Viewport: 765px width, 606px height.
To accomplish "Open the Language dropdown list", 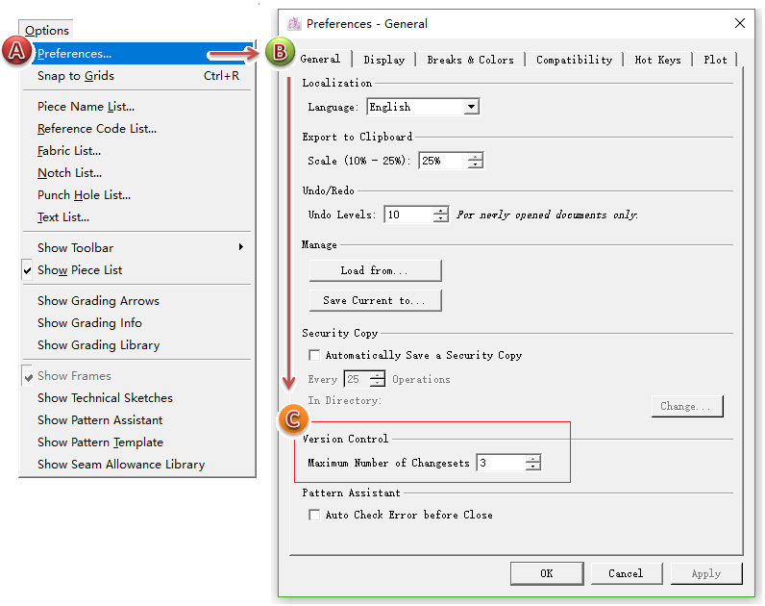I will [x=471, y=107].
